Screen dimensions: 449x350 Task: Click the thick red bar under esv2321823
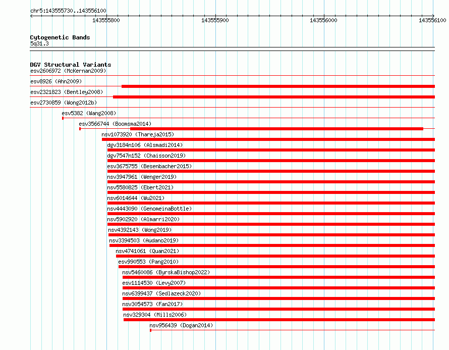(274, 97)
